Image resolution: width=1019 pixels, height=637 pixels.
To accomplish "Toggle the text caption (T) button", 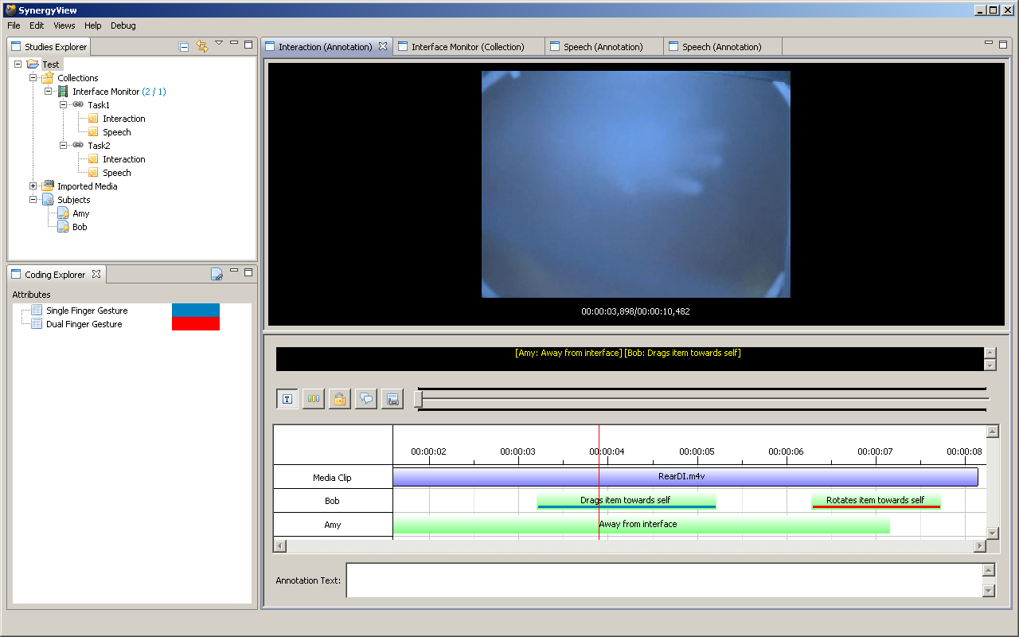I will tap(287, 399).
